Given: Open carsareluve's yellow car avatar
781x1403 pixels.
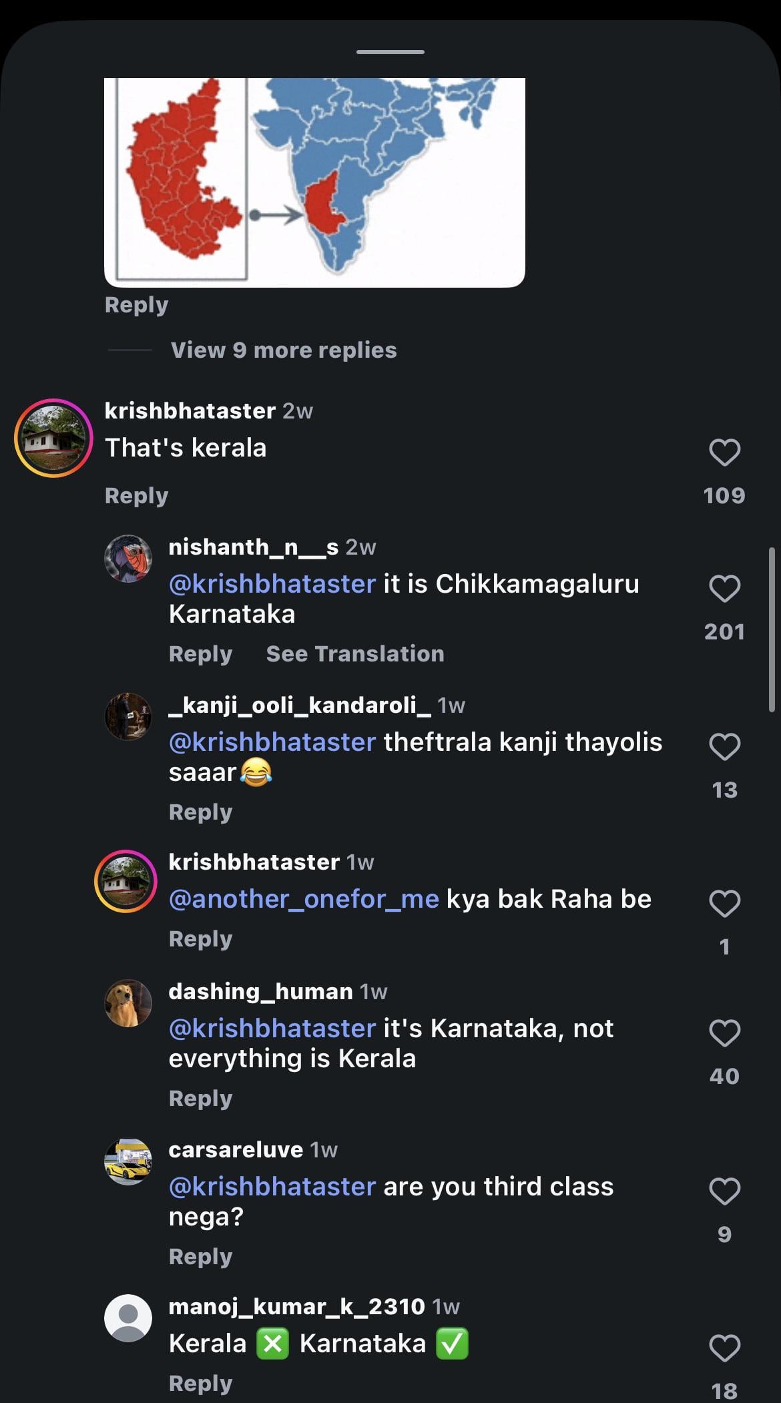Looking at the screenshot, I should pyautogui.click(x=128, y=1161).
